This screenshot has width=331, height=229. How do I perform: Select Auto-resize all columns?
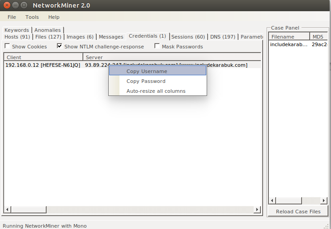click(x=158, y=91)
